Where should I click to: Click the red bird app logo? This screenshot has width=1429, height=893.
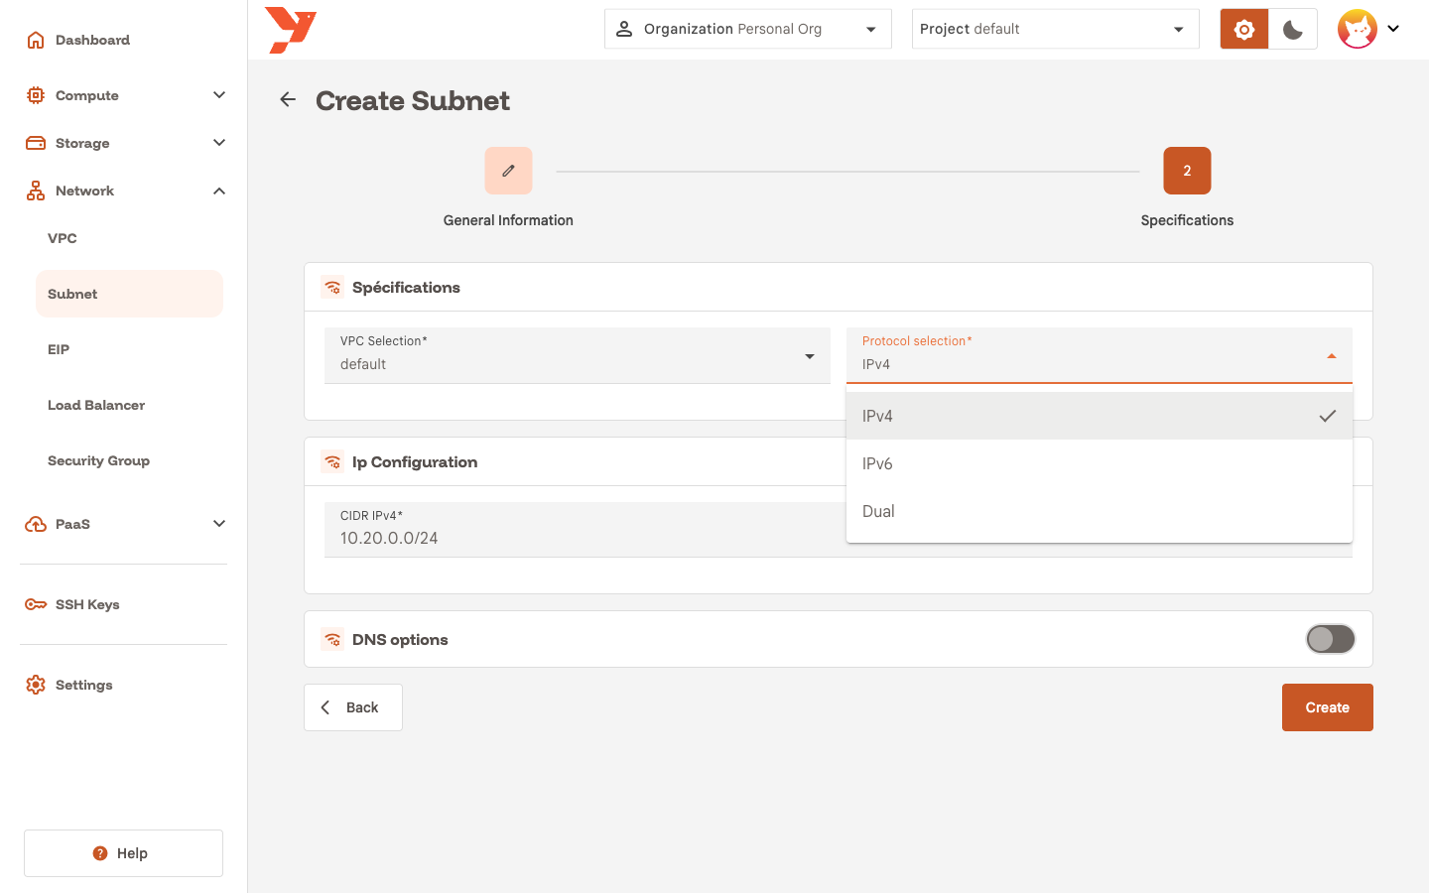coord(291,30)
